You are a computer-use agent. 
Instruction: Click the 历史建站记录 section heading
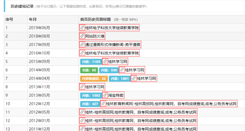(x=22, y=6)
